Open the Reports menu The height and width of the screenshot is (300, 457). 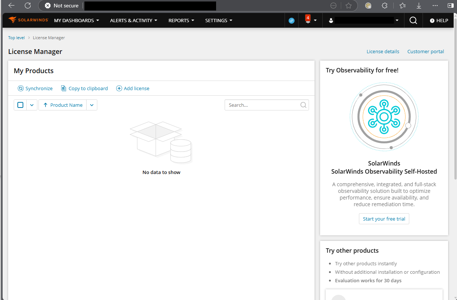pos(181,20)
